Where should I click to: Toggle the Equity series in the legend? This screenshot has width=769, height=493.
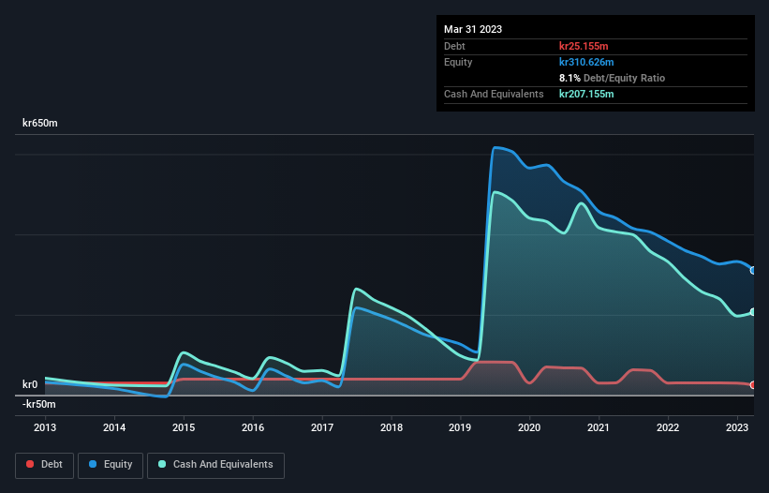[x=111, y=465]
